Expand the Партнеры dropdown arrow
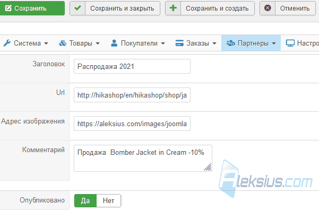This screenshot has height=211, width=319. pyautogui.click(x=274, y=43)
